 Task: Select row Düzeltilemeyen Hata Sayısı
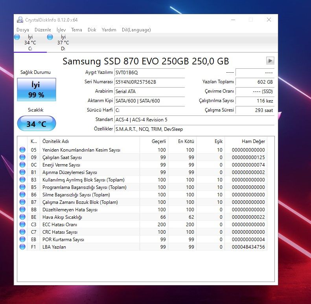point(142,210)
